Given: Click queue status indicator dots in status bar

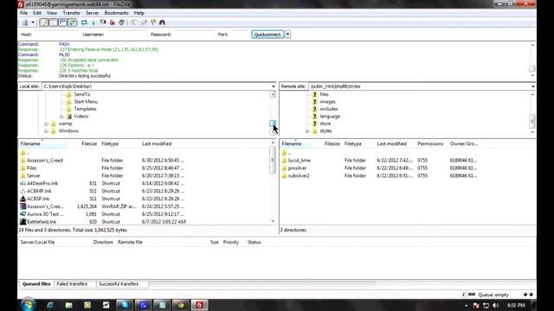Looking at the screenshot, I should point(528,295).
